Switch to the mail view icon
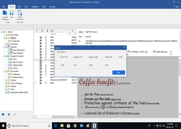Viewport: 181px width, 129px height. 3,114
